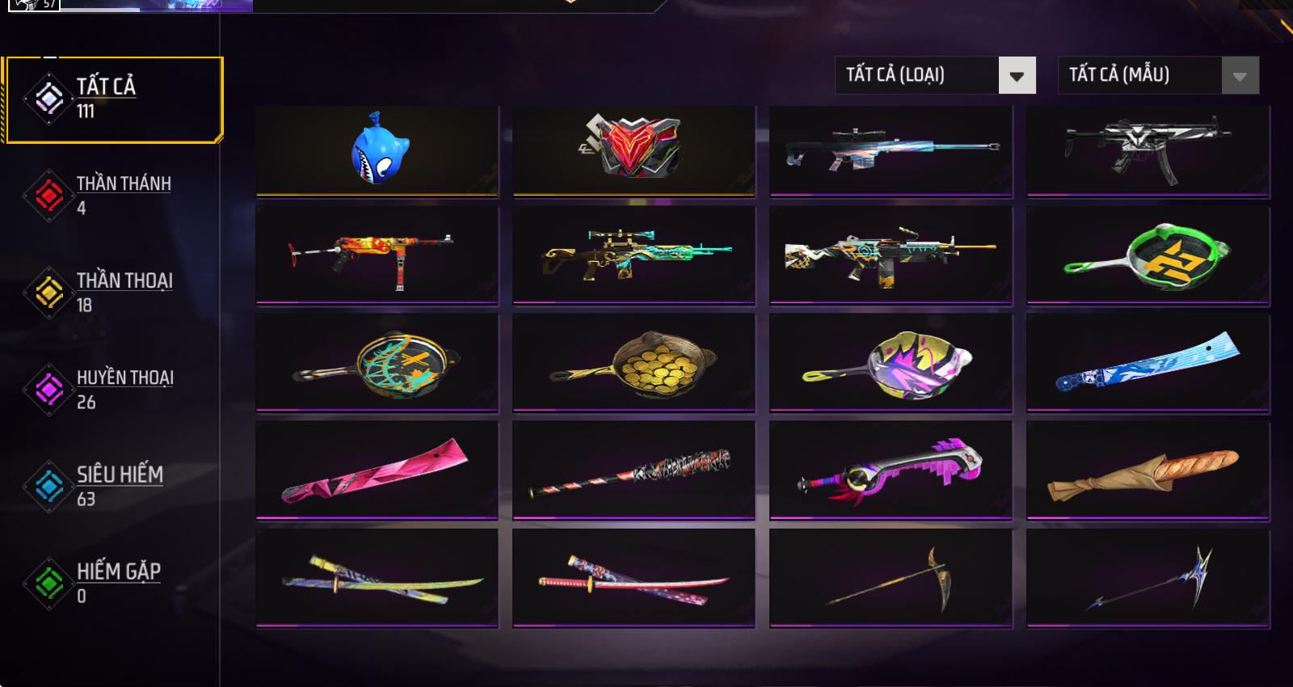Select the Tất Cả 111 category
Image resolution: width=1293 pixels, height=687 pixels.
tap(114, 99)
